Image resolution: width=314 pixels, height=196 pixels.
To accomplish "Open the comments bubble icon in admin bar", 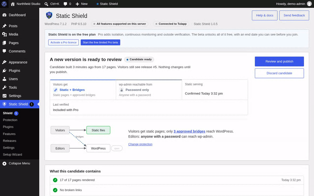I will tap(65, 4).
